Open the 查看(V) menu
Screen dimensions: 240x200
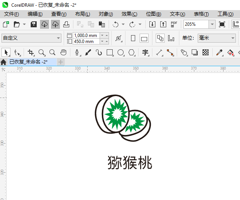59,14
